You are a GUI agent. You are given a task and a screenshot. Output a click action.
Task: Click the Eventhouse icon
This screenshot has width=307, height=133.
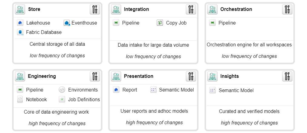tap(67, 23)
